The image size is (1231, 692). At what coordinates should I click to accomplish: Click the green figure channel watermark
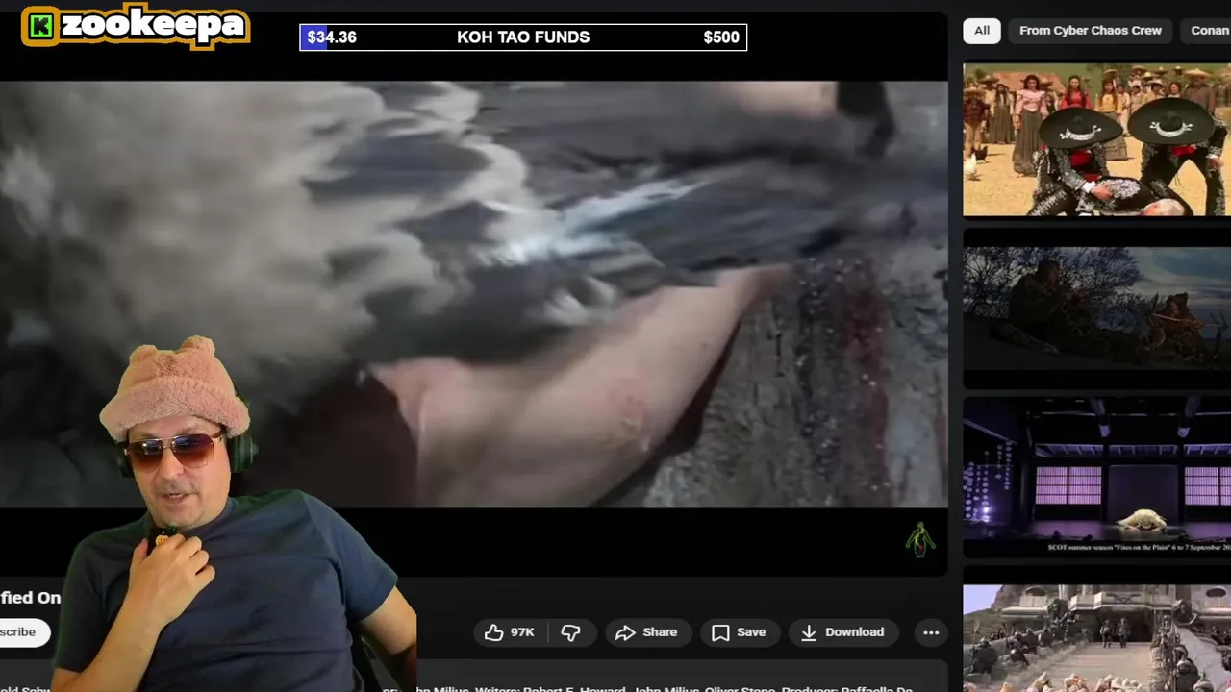click(x=919, y=540)
